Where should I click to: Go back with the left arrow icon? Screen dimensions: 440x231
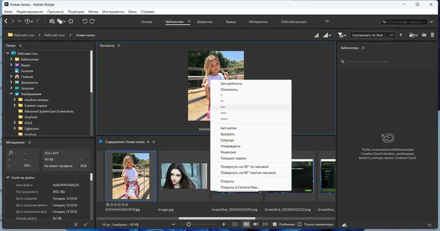[5, 21]
